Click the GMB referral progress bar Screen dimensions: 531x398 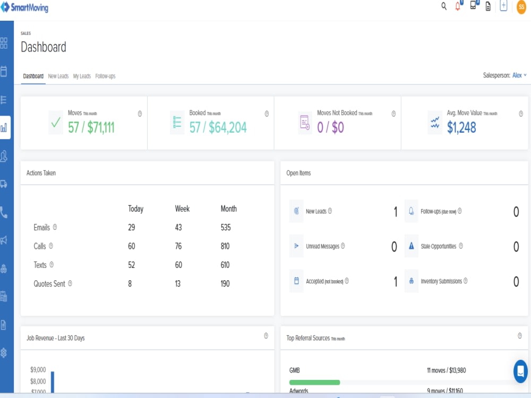pos(314,383)
